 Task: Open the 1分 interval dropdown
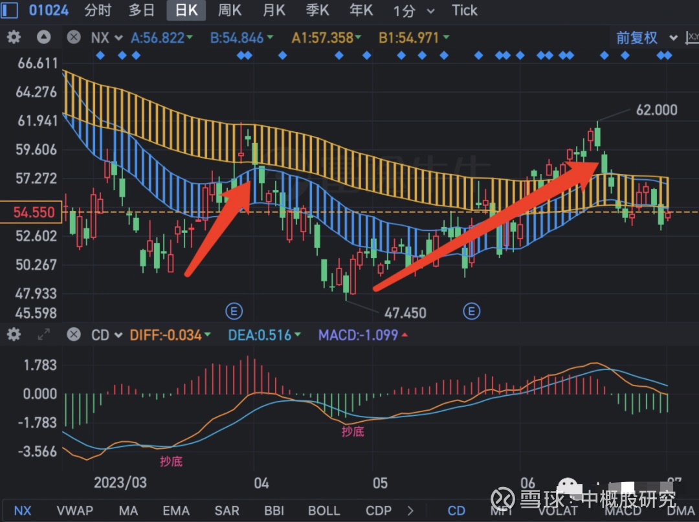(x=413, y=10)
